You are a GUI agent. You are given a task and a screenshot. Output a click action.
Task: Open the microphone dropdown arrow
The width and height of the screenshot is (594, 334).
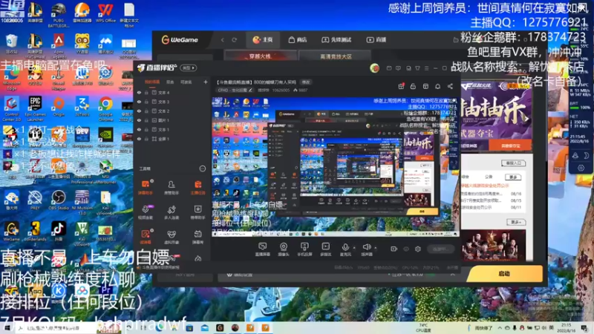(354, 248)
